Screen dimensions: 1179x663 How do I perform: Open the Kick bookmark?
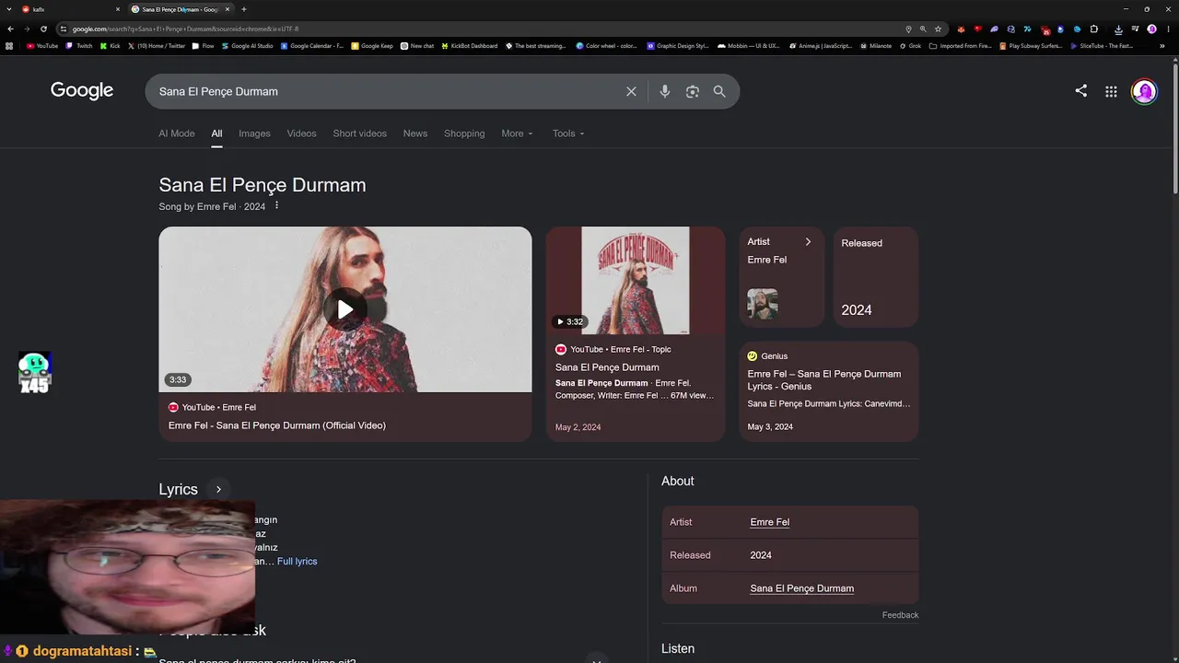(x=111, y=46)
